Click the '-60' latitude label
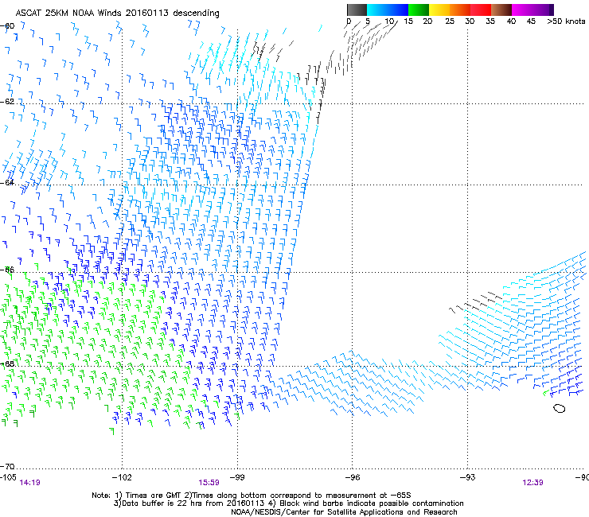This screenshot has width=589, height=517. coord(7,26)
